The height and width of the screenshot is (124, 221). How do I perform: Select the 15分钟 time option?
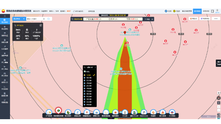point(88,81)
